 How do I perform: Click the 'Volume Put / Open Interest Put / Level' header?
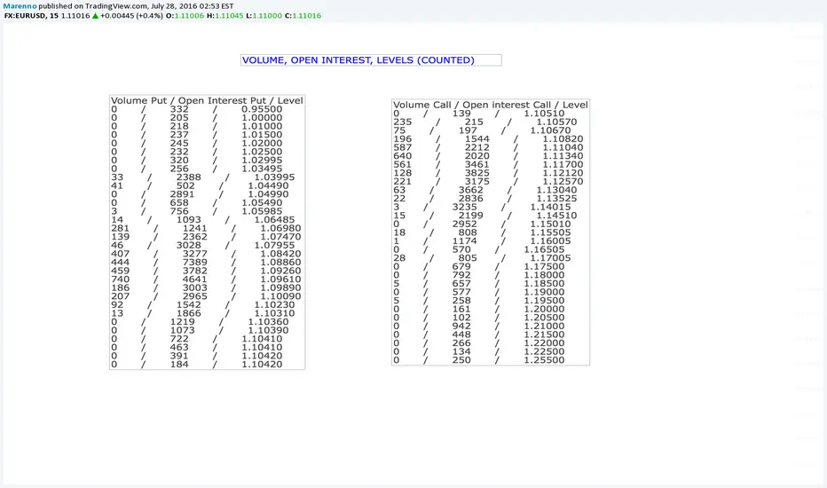pos(207,100)
